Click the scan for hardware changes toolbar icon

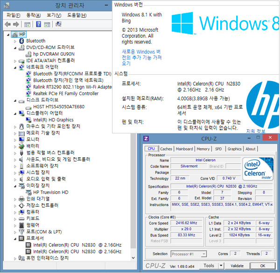58,24
